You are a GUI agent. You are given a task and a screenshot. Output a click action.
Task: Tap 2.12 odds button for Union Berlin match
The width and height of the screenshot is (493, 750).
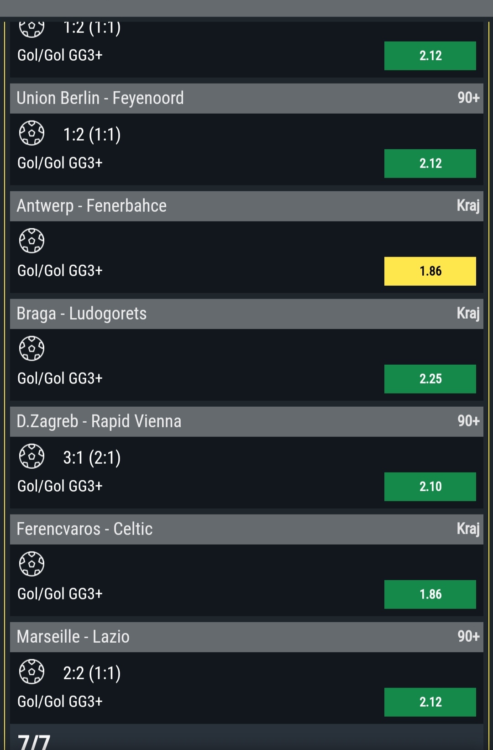pyautogui.click(x=430, y=163)
